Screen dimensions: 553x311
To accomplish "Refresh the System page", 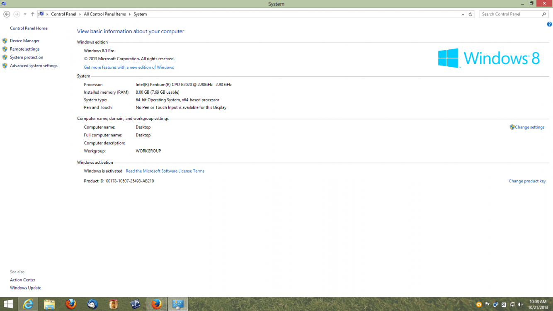I will coord(470,14).
